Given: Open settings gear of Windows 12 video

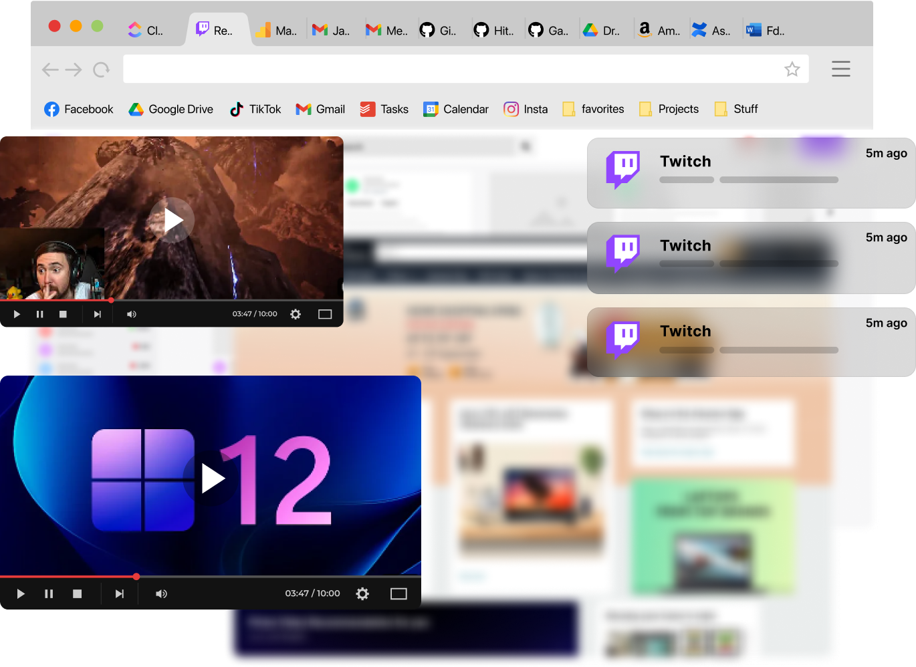Looking at the screenshot, I should coord(362,593).
